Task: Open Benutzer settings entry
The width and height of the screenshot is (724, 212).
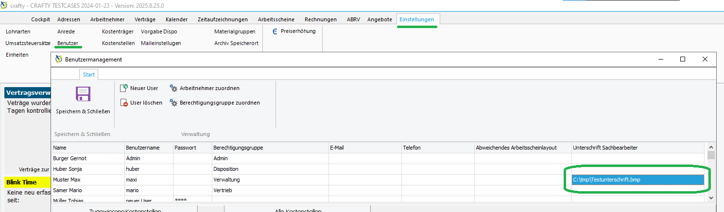Action: (x=68, y=43)
